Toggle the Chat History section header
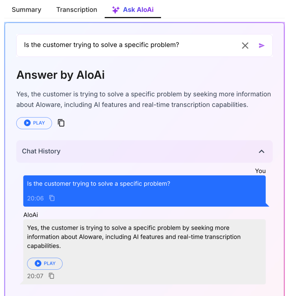Image resolution: width=290 pixels, height=296 pixels. pos(145,151)
